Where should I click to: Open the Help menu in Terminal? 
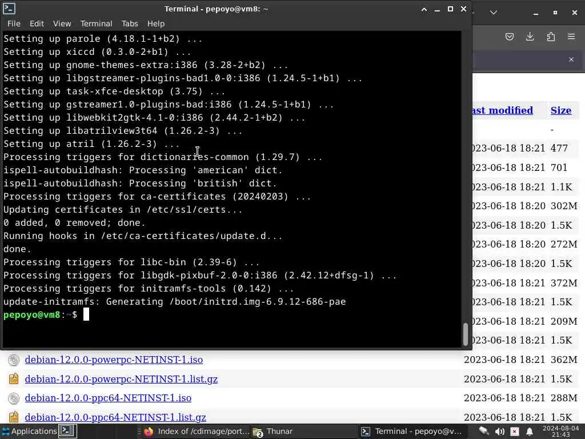pos(155,23)
